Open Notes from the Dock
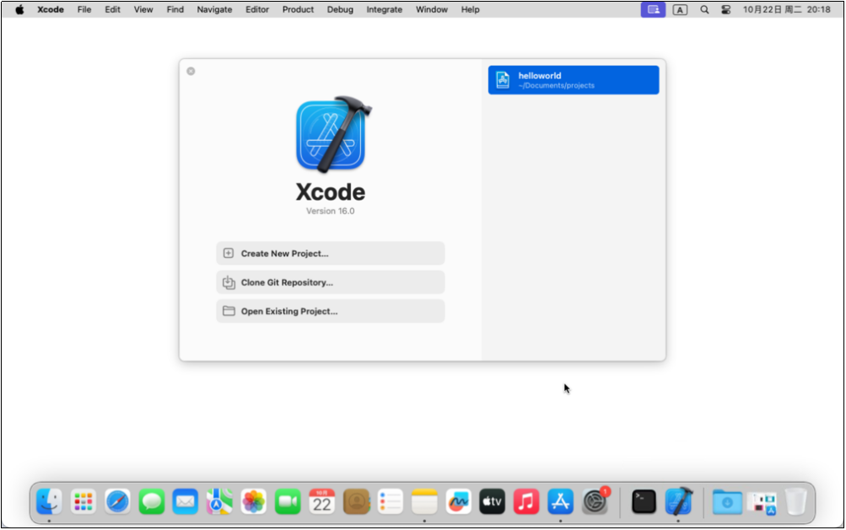 [x=424, y=502]
